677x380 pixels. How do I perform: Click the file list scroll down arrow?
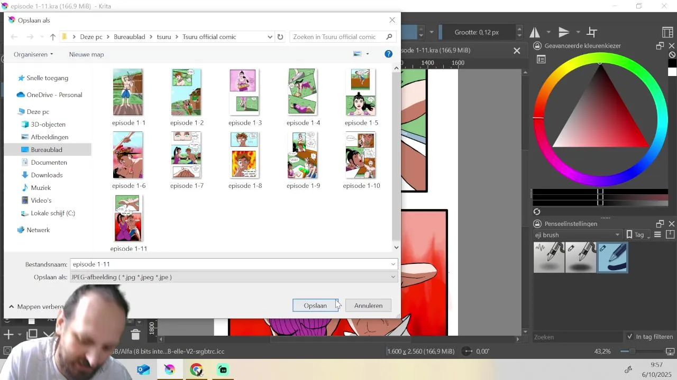pyautogui.click(x=396, y=248)
